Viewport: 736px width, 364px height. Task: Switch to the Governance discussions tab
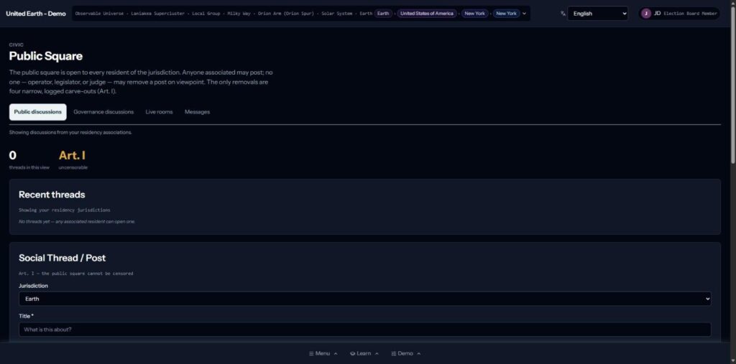click(x=103, y=112)
